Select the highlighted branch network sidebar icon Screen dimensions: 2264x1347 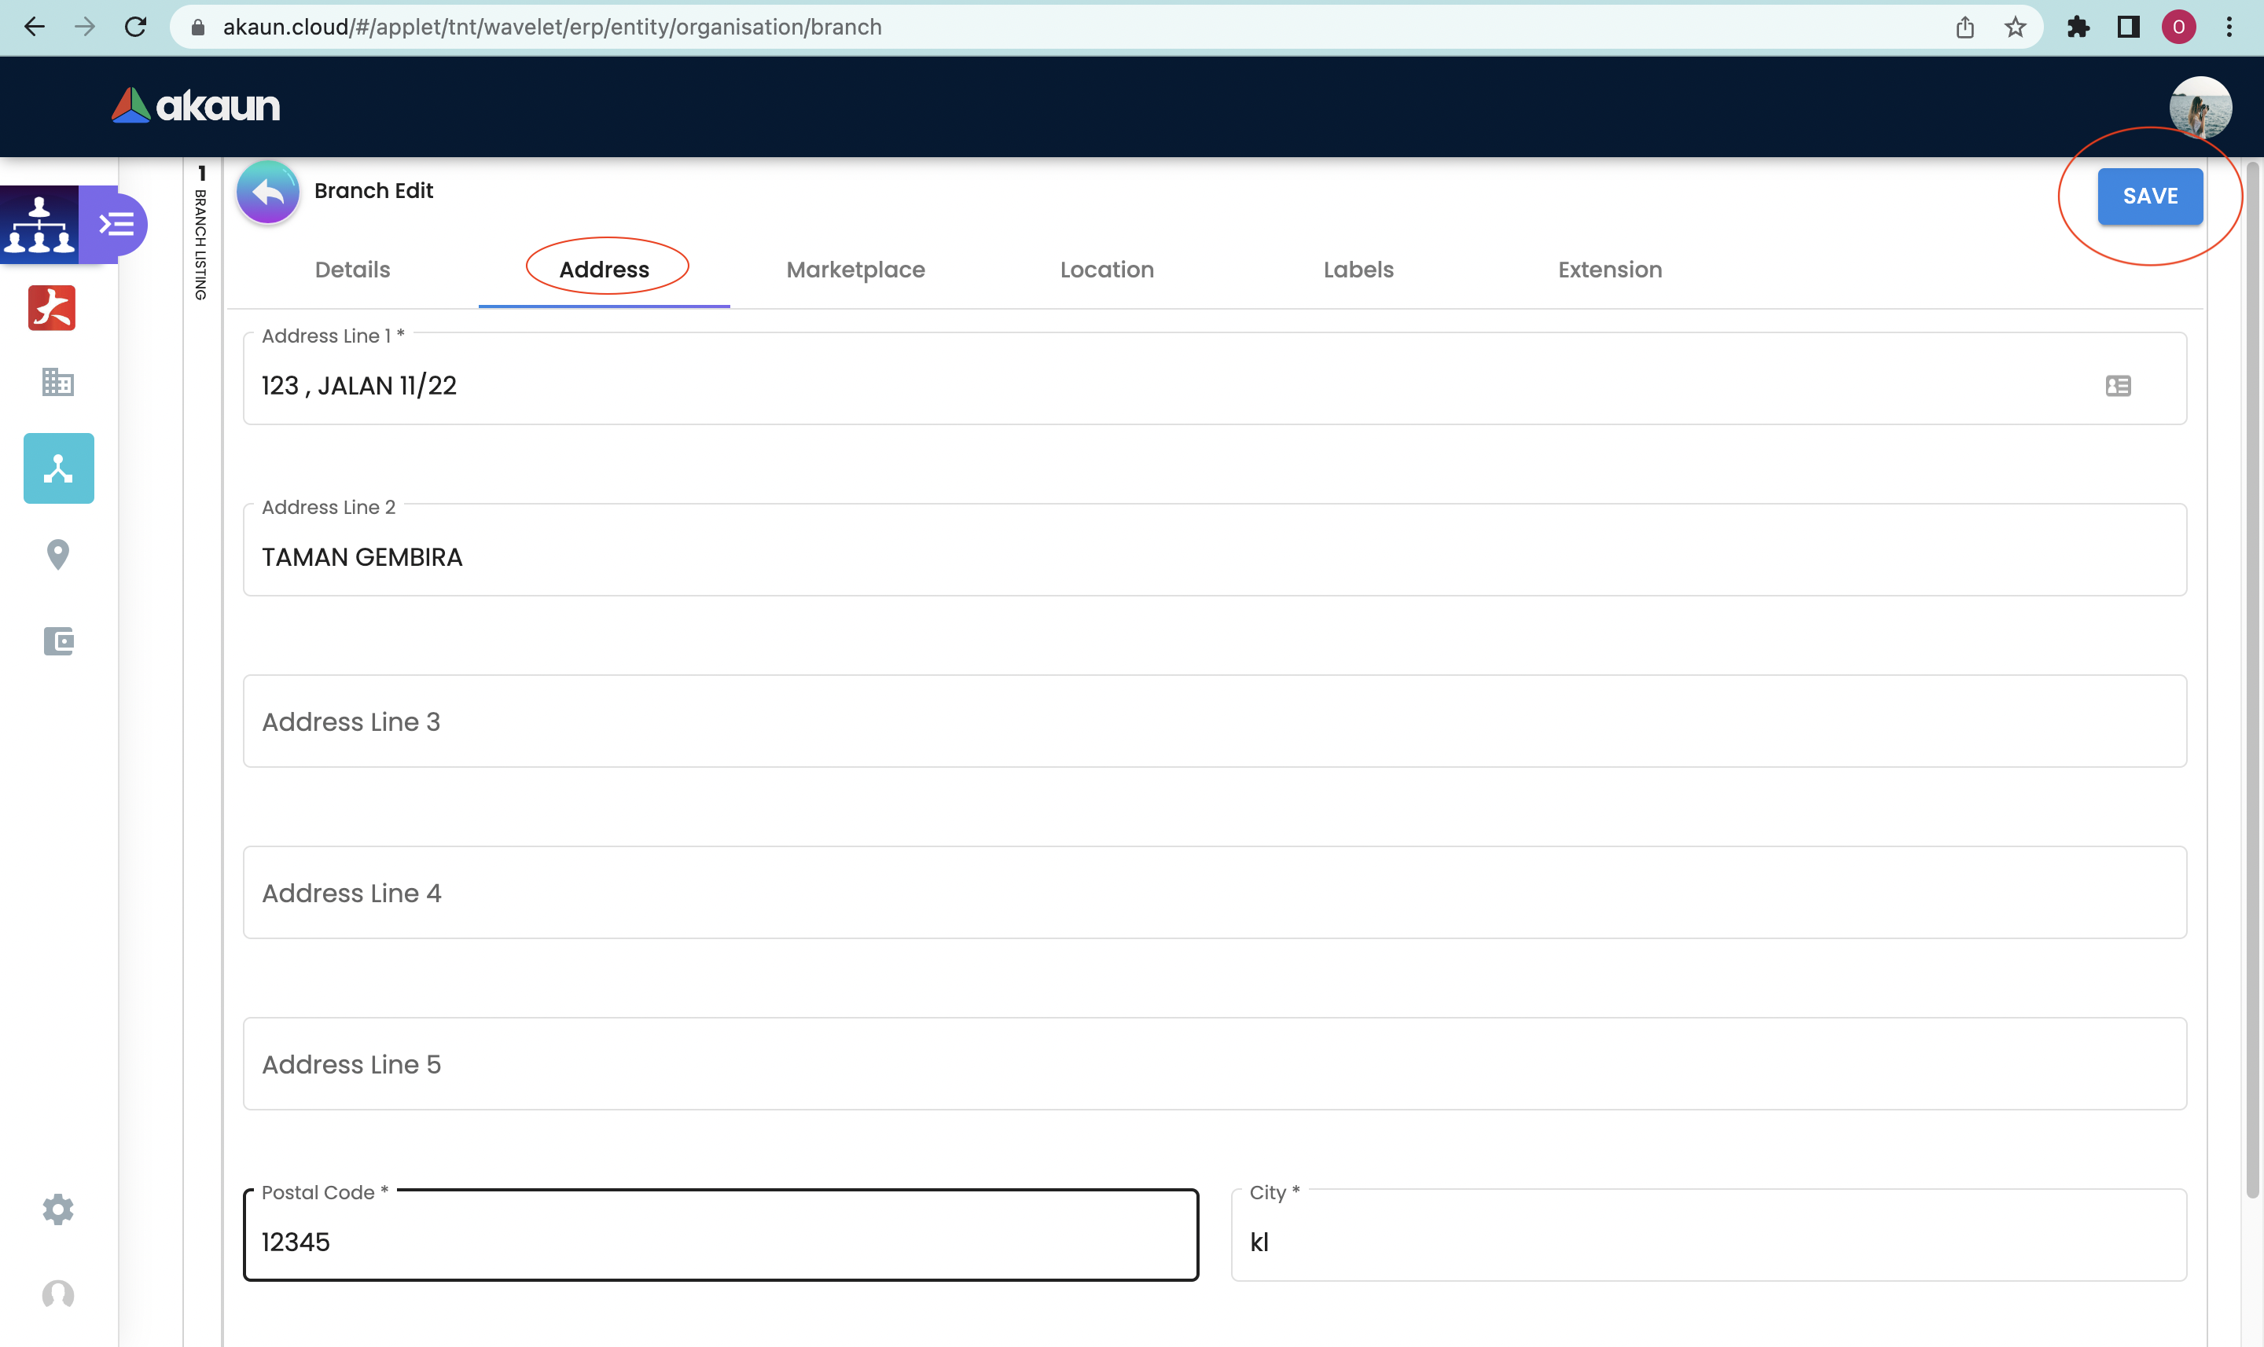(x=58, y=468)
